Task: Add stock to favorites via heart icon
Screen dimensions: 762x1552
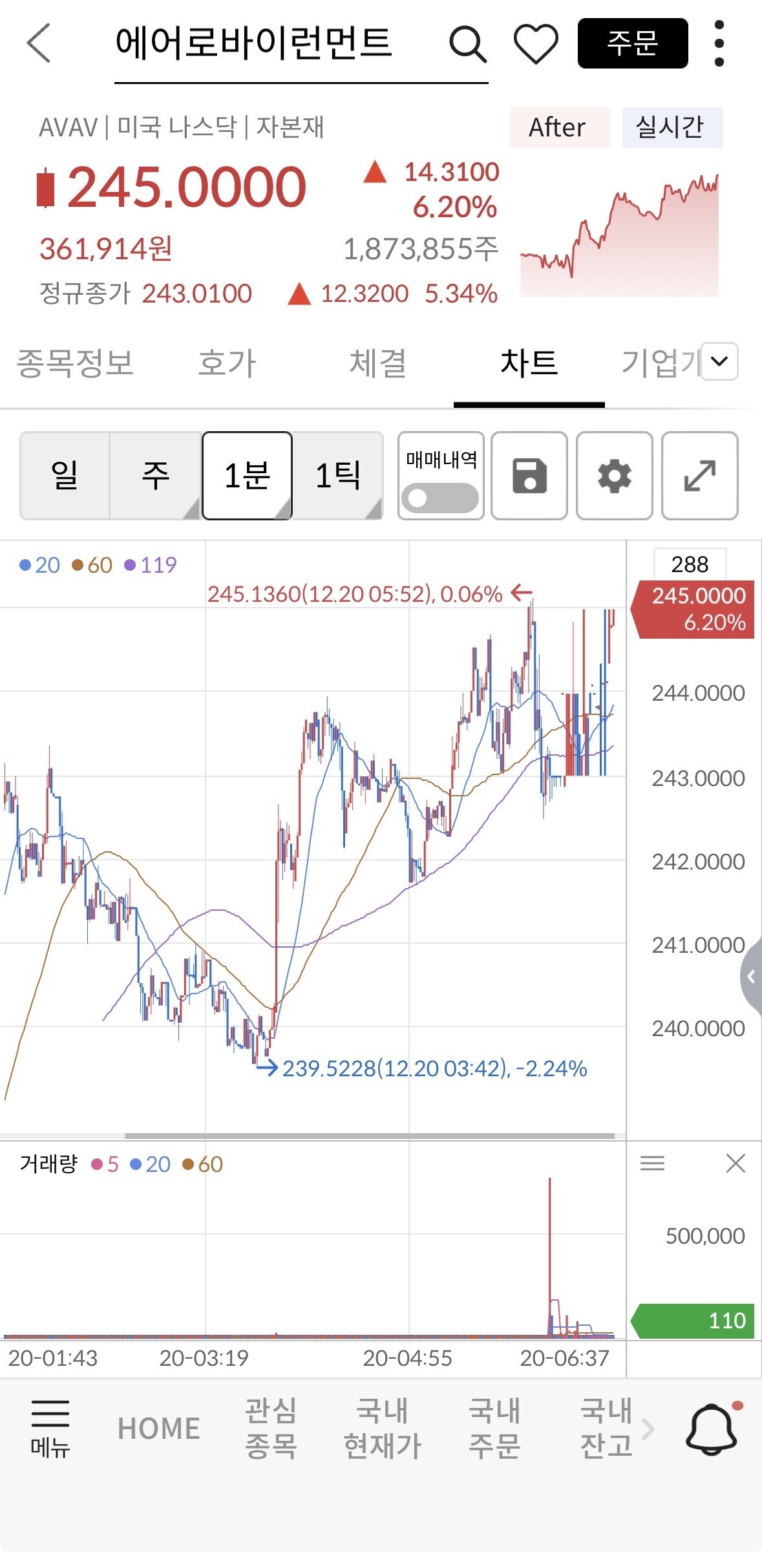Action: point(536,44)
